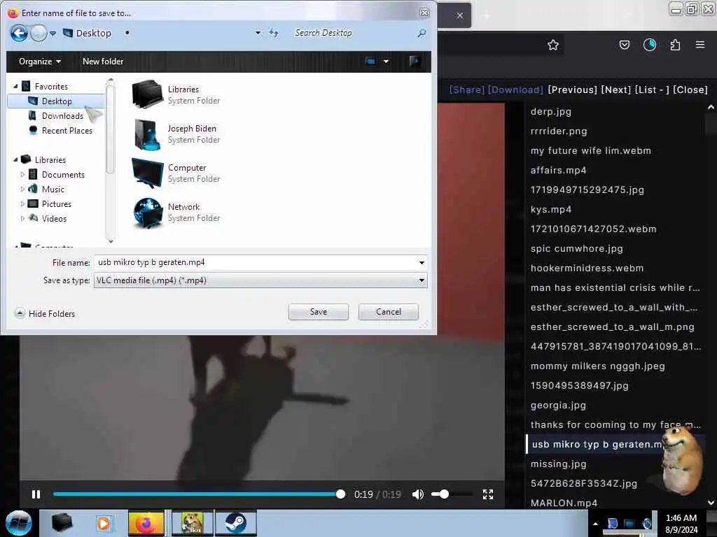Viewport: 717px width, 537px height.
Task: Click the round blue Firefox toolbar icon
Action: click(649, 45)
